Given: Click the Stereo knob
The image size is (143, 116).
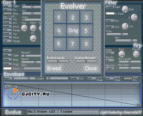Looking at the screenshot, I should click(136, 54).
